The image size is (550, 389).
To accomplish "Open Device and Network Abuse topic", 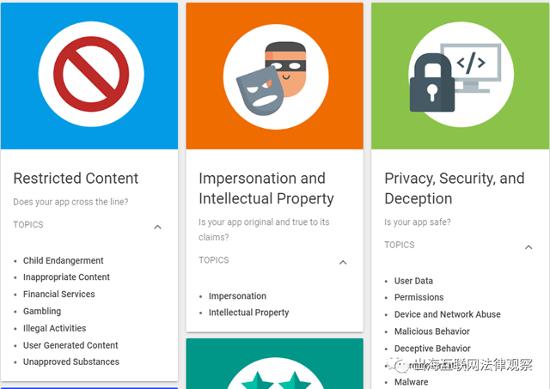I will (x=448, y=314).
